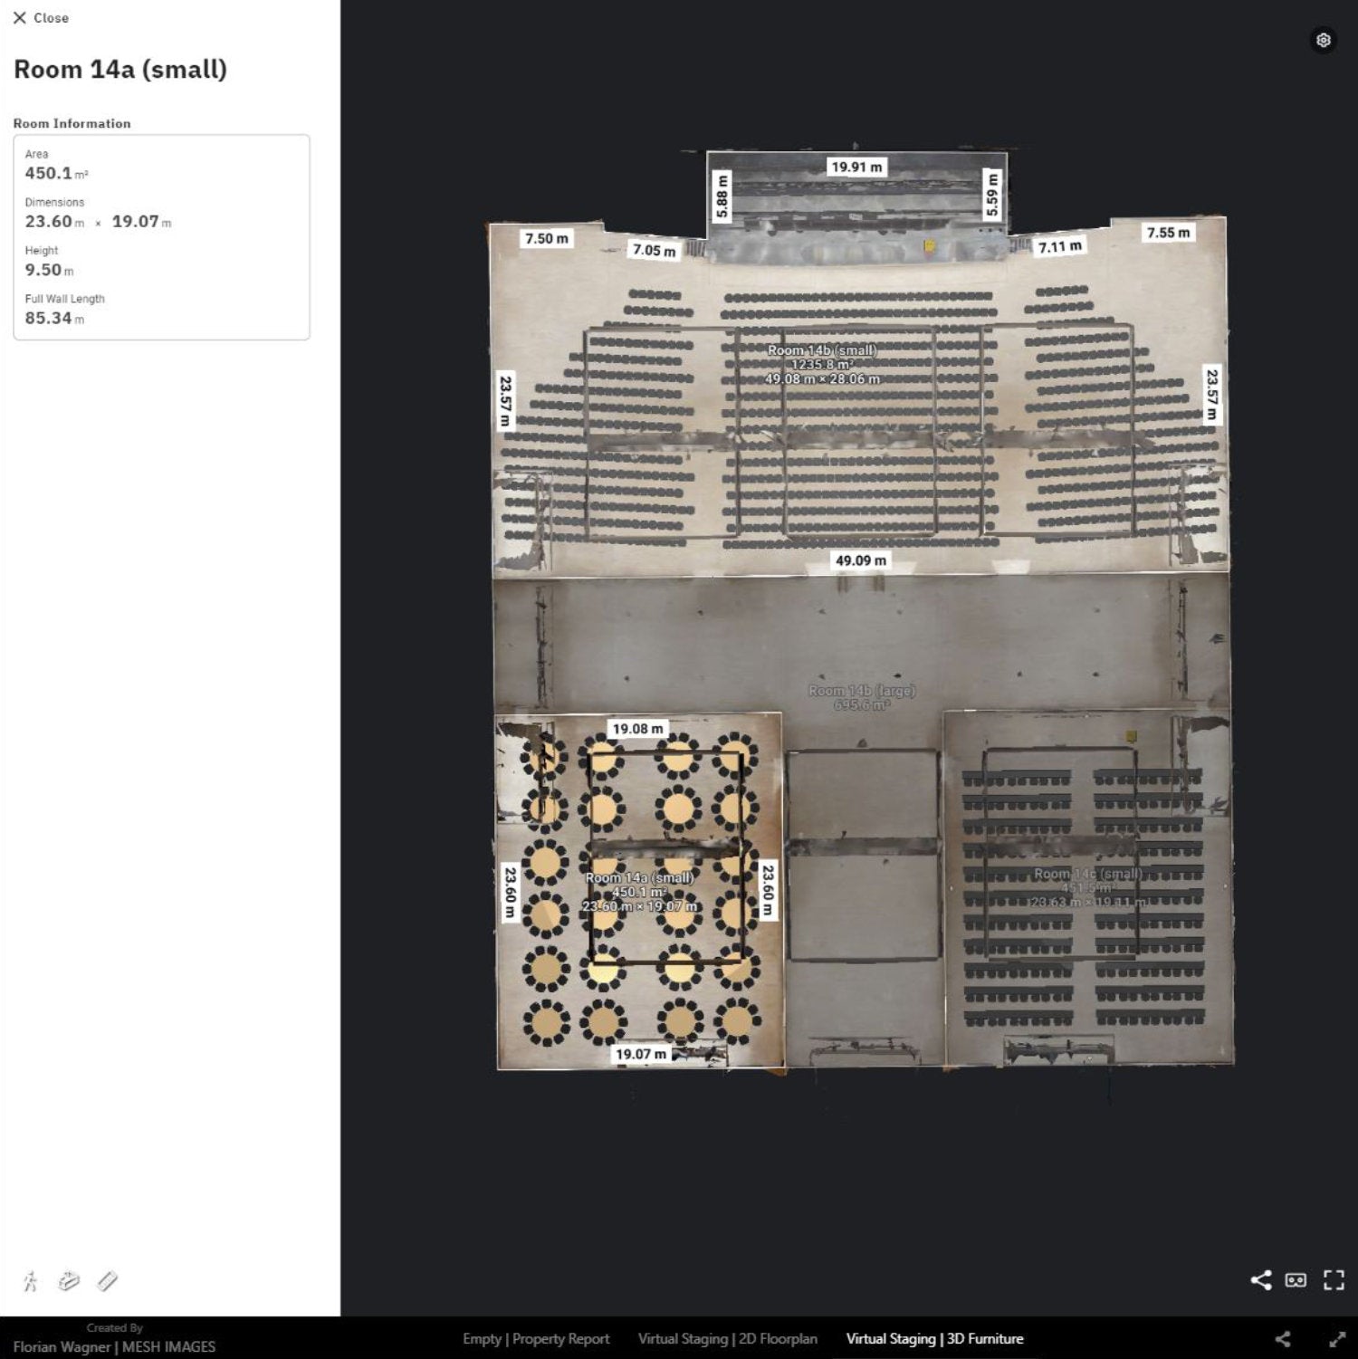Click the 49.09 m wall measurement label
Image resolution: width=1358 pixels, height=1359 pixels.
(x=860, y=560)
